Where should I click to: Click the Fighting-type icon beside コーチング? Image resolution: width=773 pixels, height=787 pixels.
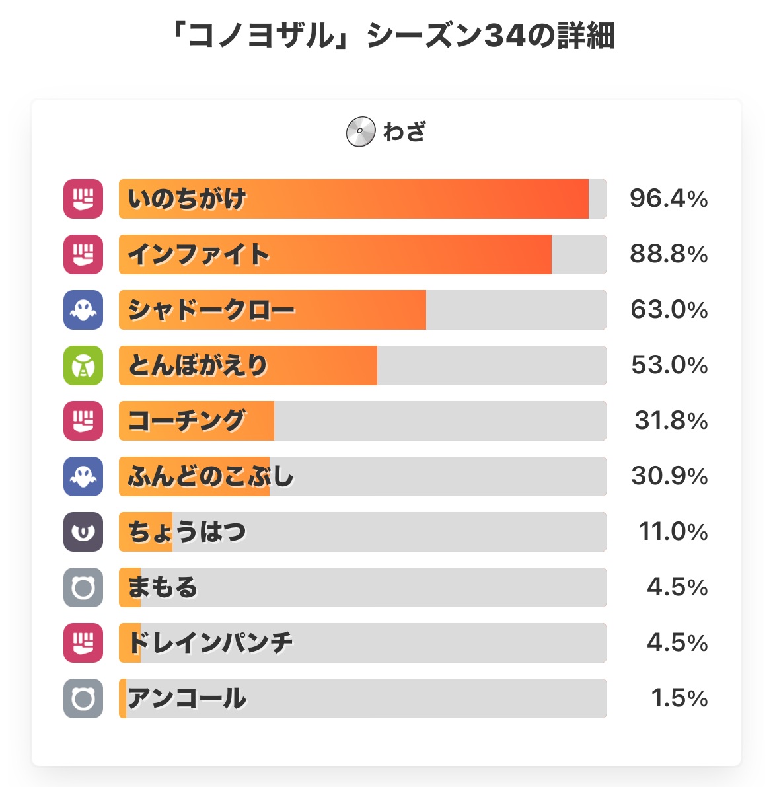(x=83, y=421)
